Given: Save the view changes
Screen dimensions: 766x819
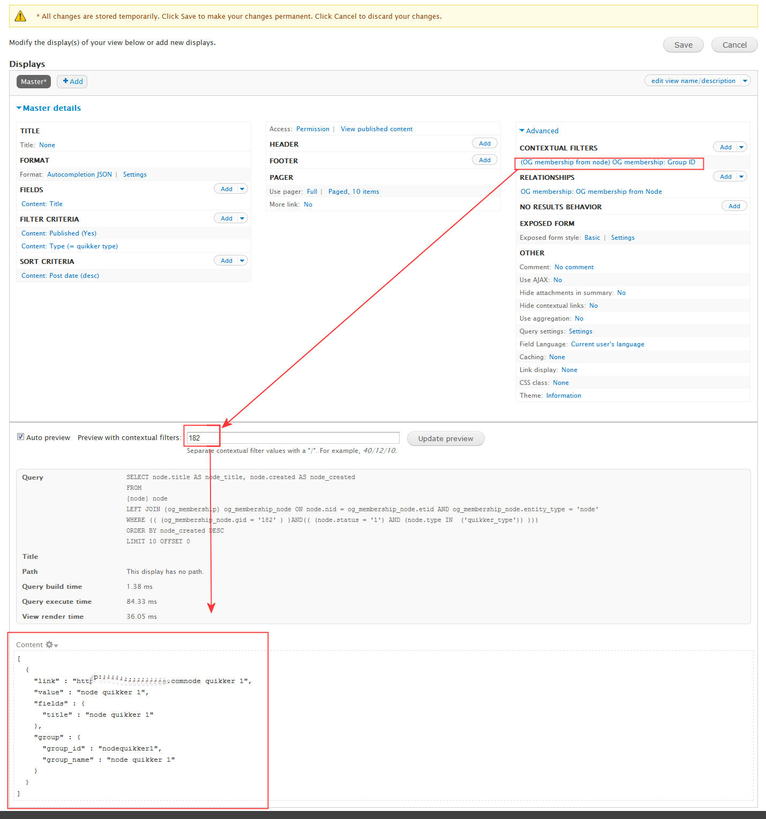Looking at the screenshot, I should [x=683, y=44].
